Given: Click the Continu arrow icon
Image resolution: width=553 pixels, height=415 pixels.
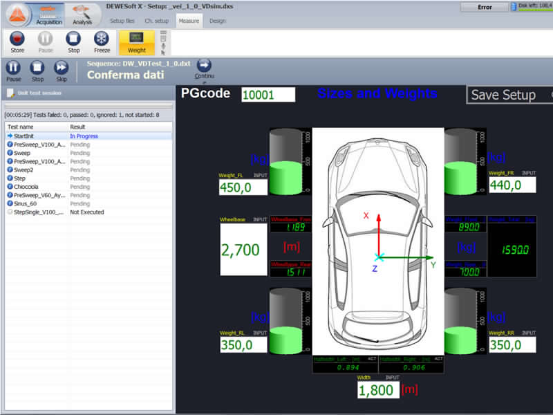Looking at the screenshot, I should point(204,66).
